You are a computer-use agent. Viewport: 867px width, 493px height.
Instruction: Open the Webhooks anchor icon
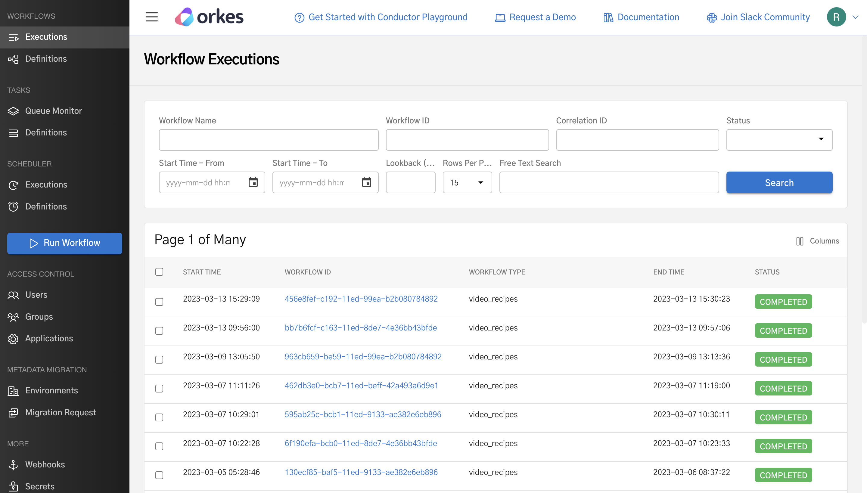[13, 465]
